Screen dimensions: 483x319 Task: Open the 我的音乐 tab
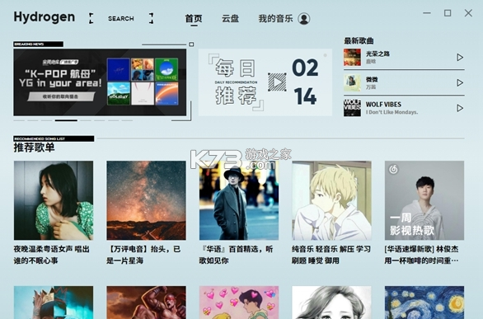(275, 18)
